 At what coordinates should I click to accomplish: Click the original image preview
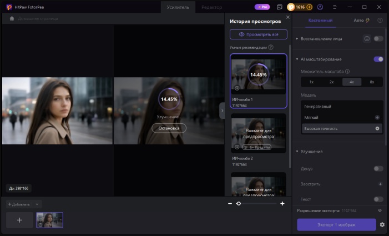(x=57, y=111)
